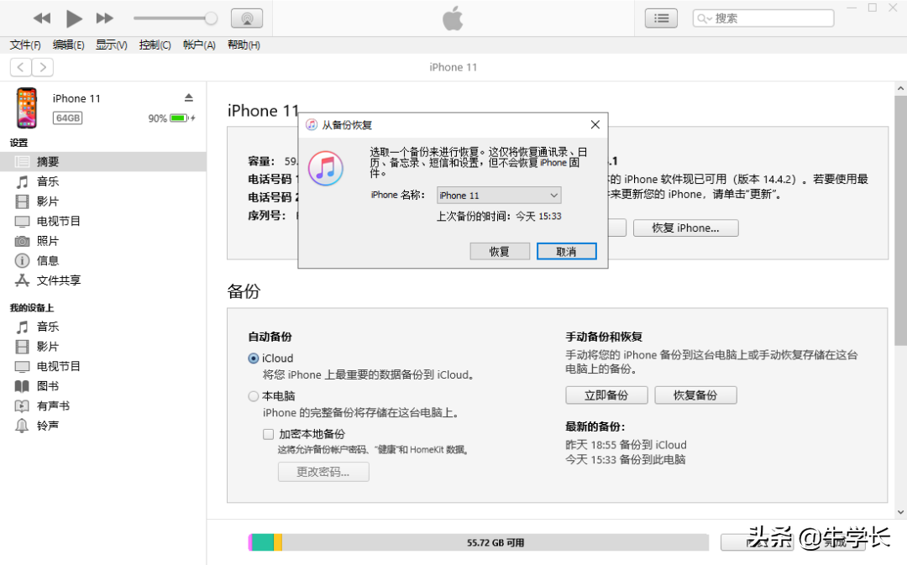907x565 pixels.
Task: Click the 恢复备份 button
Action: 695,395
